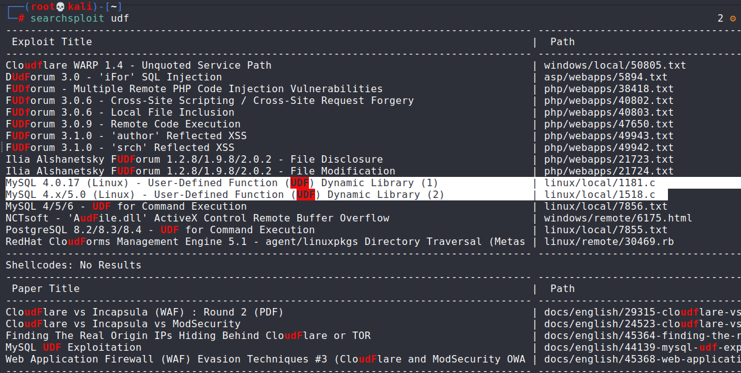Click highlighted path 'linux/local/1518.c'

pyautogui.click(x=600, y=195)
